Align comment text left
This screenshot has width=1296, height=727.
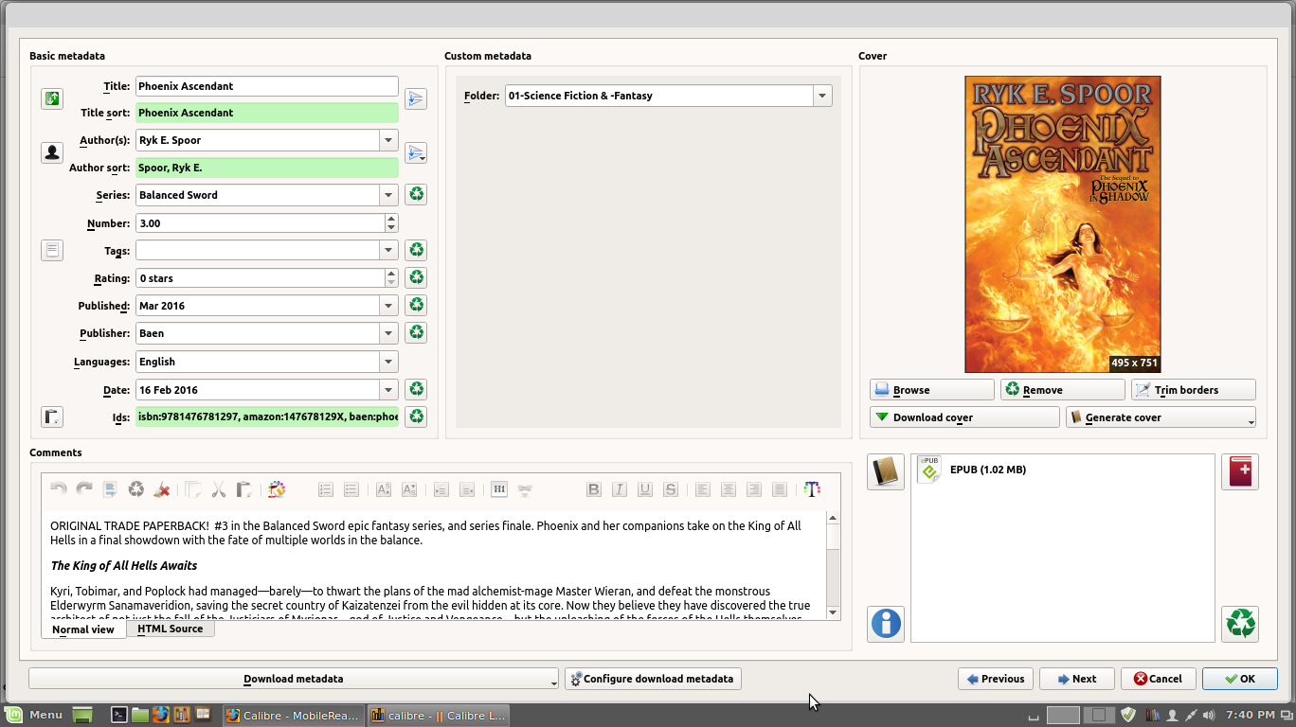703,489
